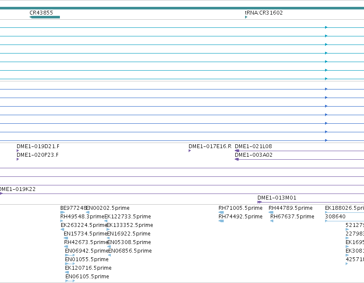Select the RH71005.5prime EST label
This screenshot has height=283, width=364.
pos(240,208)
